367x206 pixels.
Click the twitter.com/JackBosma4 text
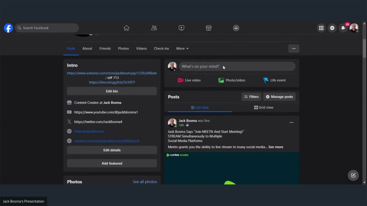coord(98,122)
